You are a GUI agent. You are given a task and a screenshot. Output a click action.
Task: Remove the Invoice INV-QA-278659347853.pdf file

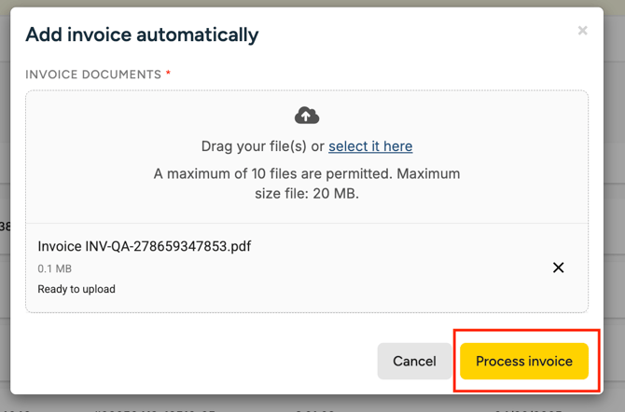558,268
